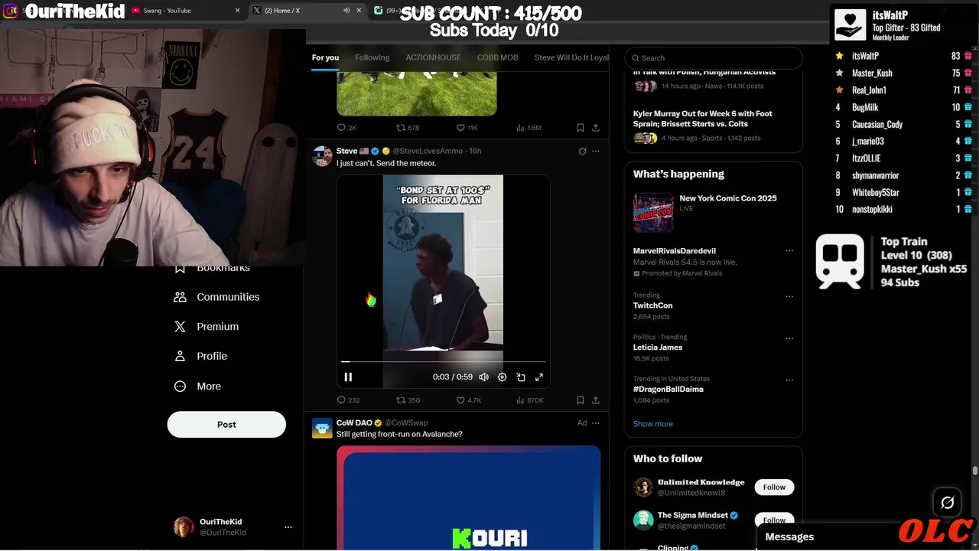Repost Steve's tweet showing 350 reposts
Screen dimensions: 979x551
pos(408,399)
